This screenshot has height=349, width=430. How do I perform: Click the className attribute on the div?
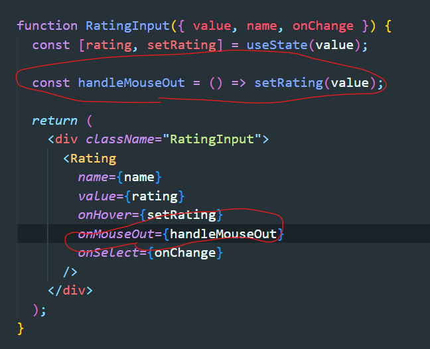(120, 139)
